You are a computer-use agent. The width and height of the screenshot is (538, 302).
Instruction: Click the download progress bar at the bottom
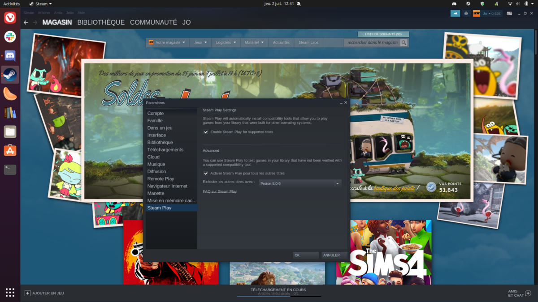point(278,296)
